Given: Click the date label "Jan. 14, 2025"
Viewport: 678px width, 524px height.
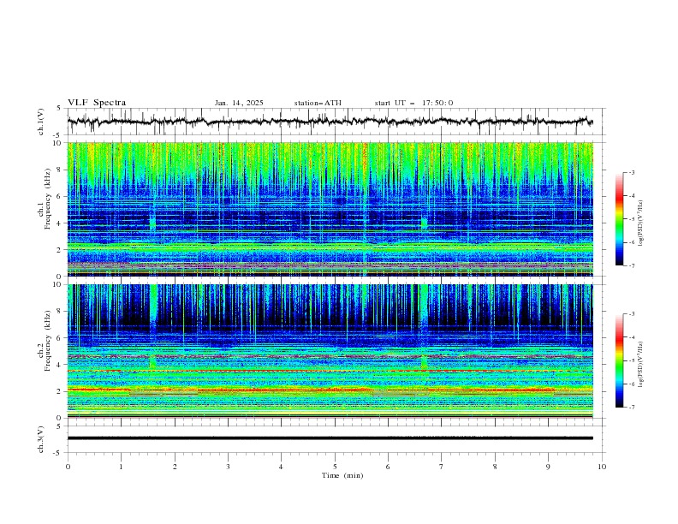Looking at the screenshot, I should pos(239,103).
